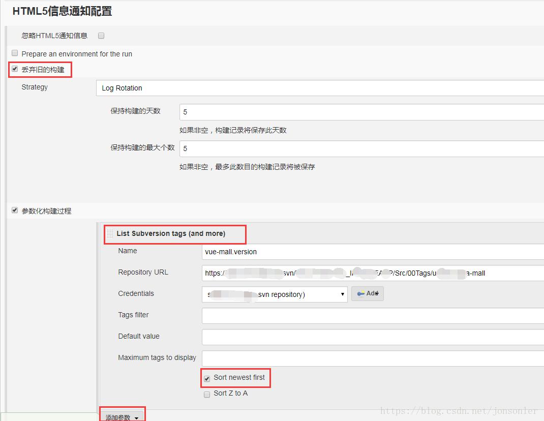Viewport: 544px width, 421px height.
Task: Enable Prepare an environment for the run
Action: pos(15,53)
